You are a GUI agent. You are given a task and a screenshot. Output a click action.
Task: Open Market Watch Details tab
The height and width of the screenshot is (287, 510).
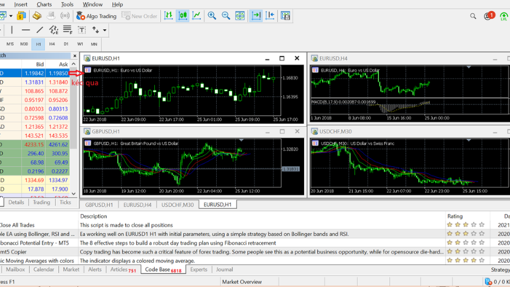point(16,202)
